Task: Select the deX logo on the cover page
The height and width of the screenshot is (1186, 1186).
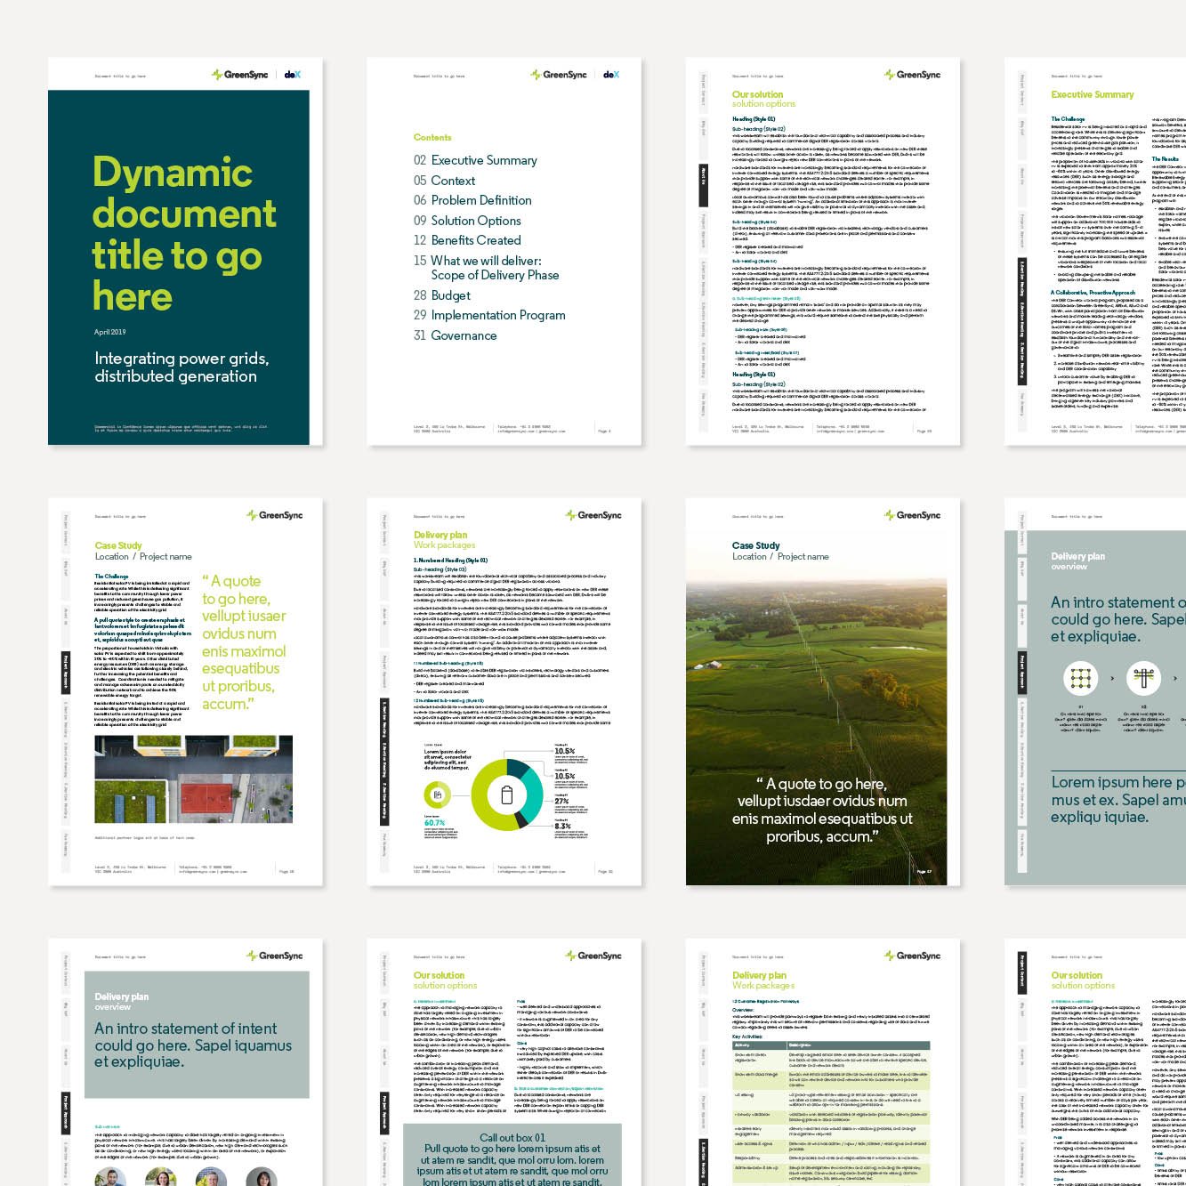Action: pos(292,75)
